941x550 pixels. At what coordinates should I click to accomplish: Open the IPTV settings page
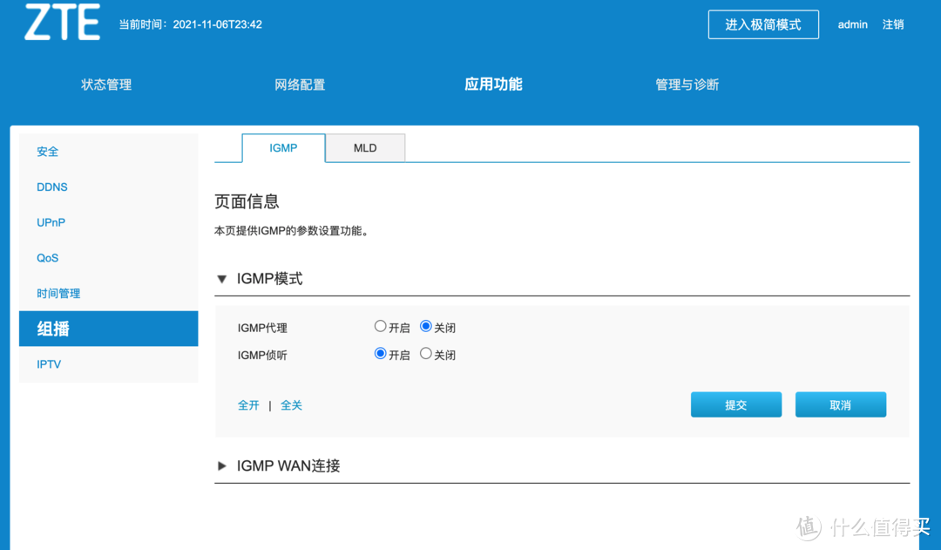pos(49,363)
